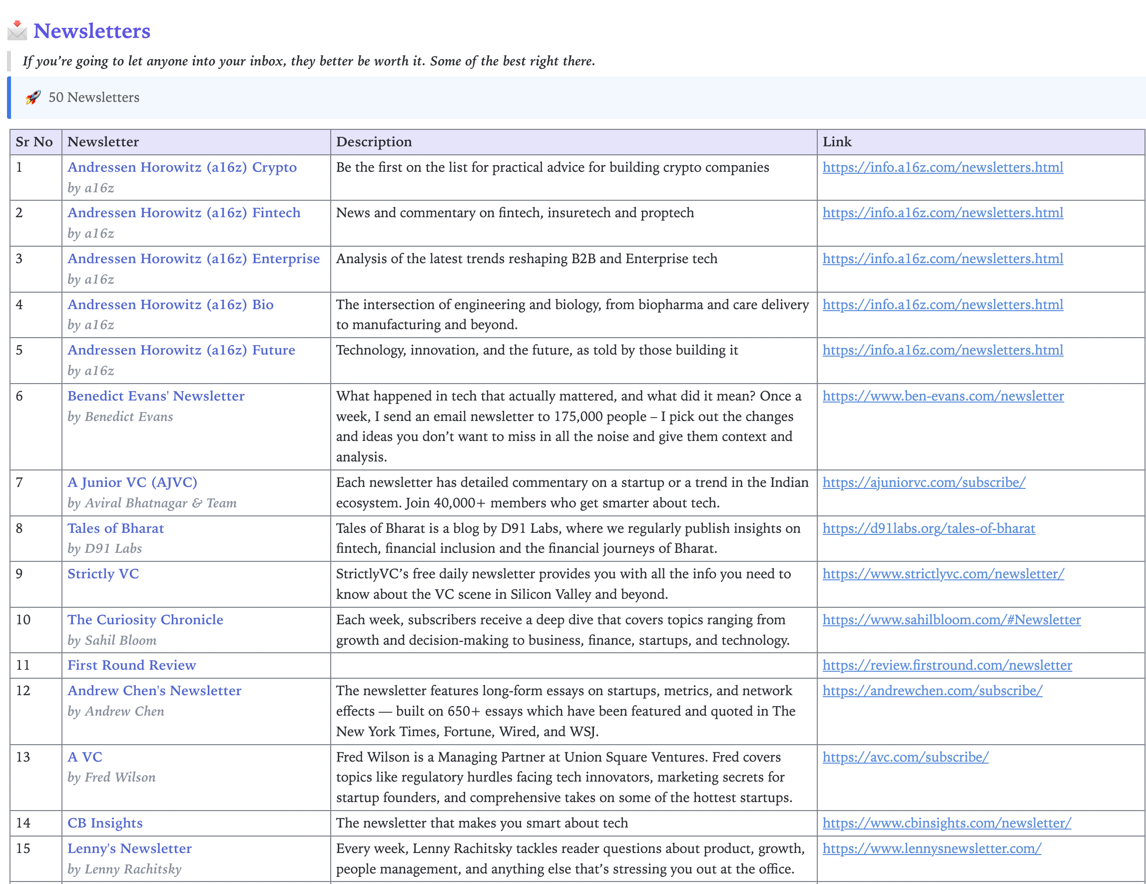
Task: Open CB Insights title link
Action: click(105, 823)
